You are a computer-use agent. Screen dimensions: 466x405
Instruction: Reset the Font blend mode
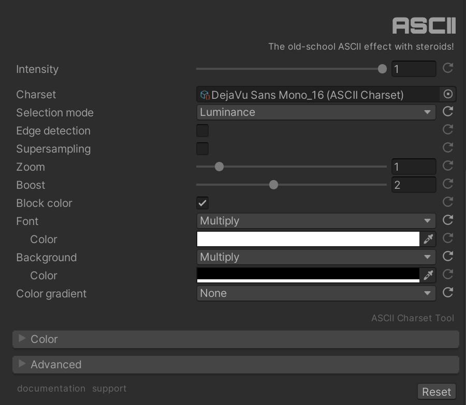point(448,220)
